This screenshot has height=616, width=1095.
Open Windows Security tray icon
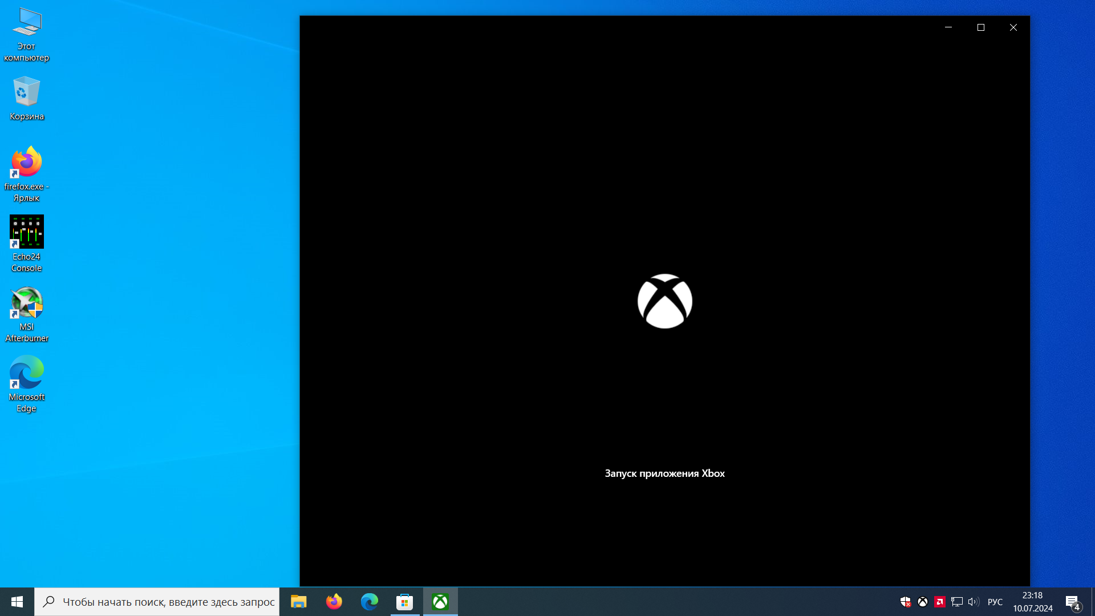905,602
